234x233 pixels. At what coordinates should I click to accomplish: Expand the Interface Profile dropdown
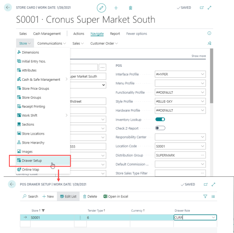(x=202, y=74)
